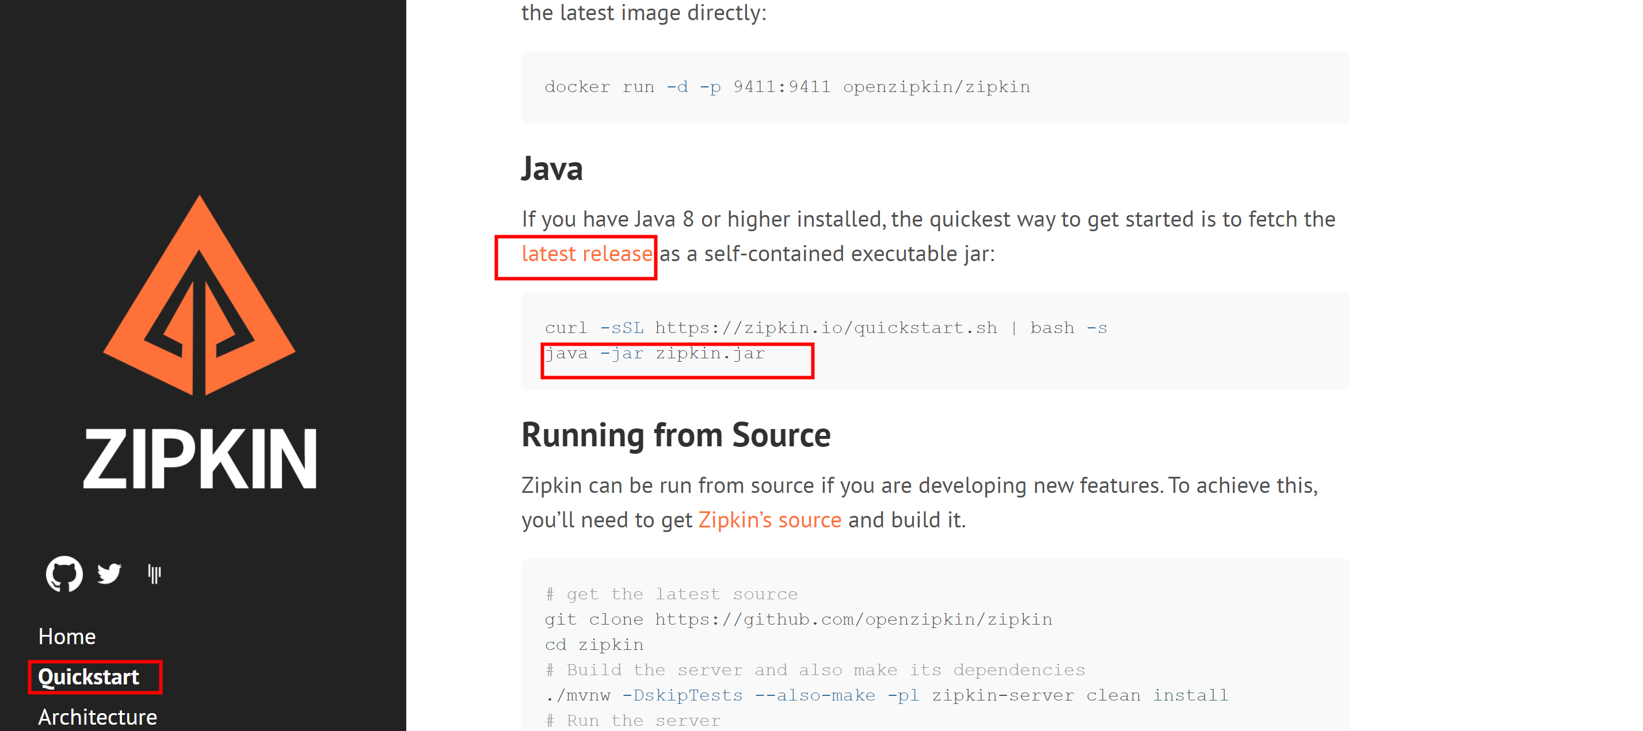Open the Gitter chat icon
Screen dimensions: 1643x731
click(154, 573)
